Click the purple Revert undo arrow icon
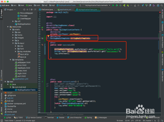Image resolution: width=164 pixels, height=122 pixels. (x=154, y=5)
